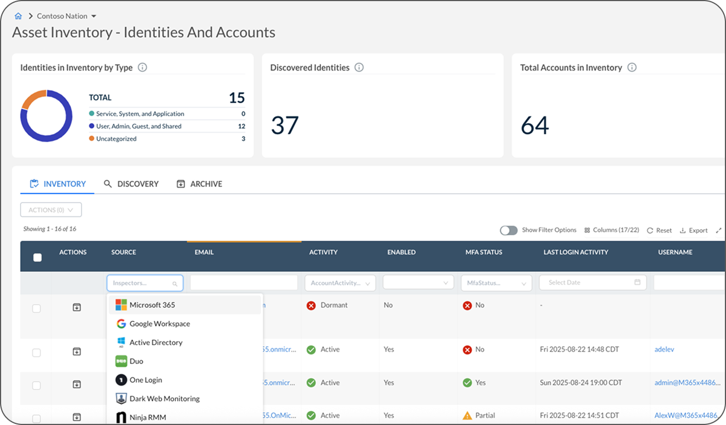Open the adelev username link
Image resolution: width=726 pixels, height=425 pixels.
(x=664, y=350)
